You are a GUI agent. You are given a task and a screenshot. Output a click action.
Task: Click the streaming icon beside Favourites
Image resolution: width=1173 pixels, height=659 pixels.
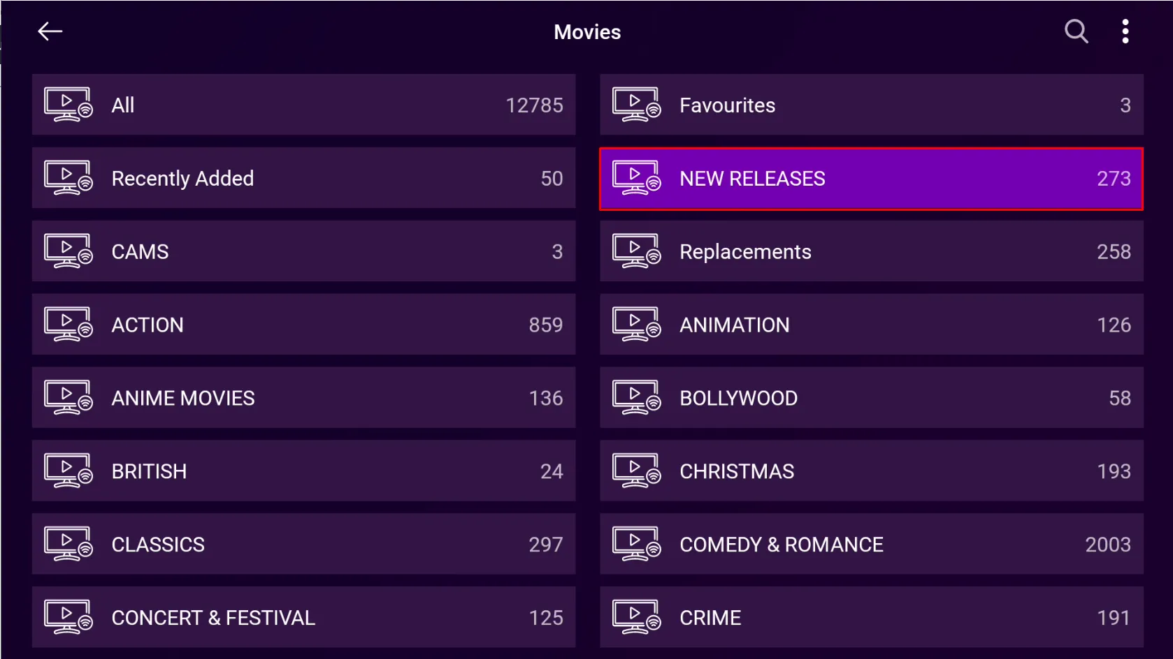tap(637, 105)
